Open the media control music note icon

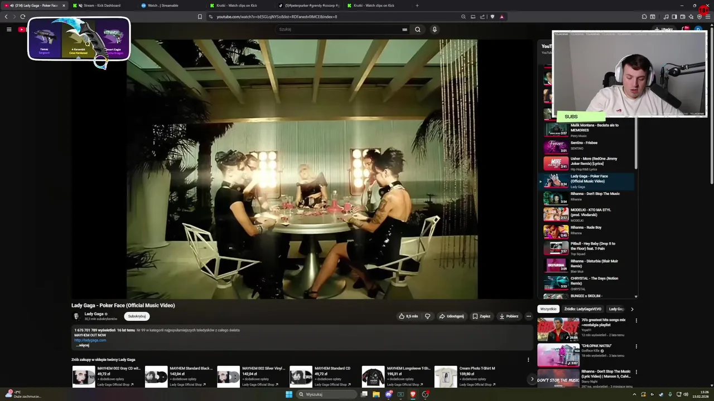click(x=666, y=17)
